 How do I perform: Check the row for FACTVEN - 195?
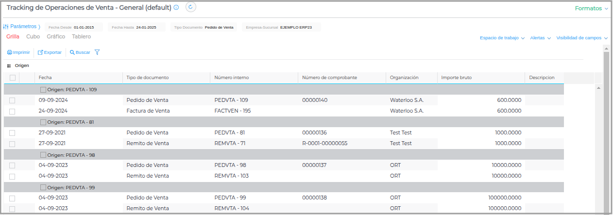(x=12, y=112)
